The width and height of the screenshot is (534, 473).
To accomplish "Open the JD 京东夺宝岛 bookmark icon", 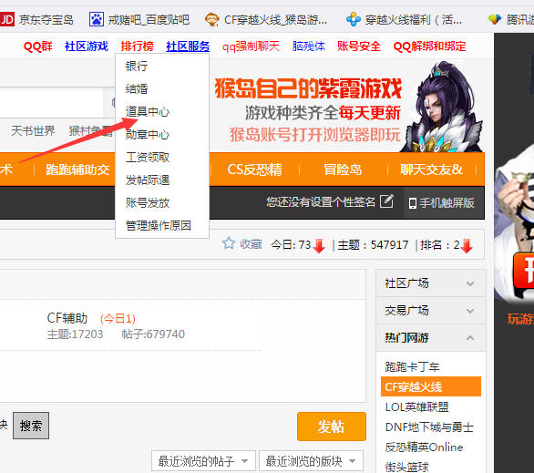I will pos(6,19).
